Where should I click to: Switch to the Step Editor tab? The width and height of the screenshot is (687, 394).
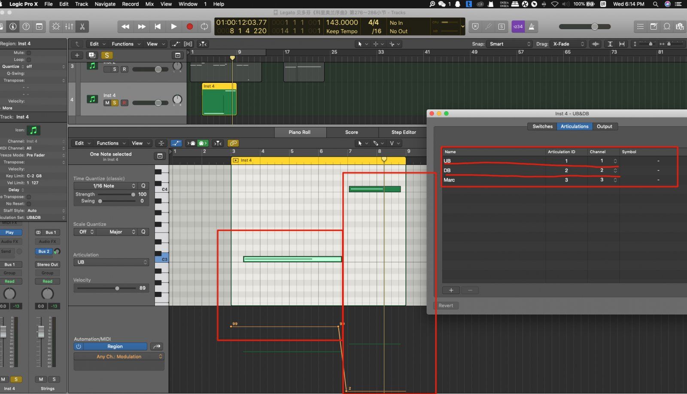[x=404, y=132]
